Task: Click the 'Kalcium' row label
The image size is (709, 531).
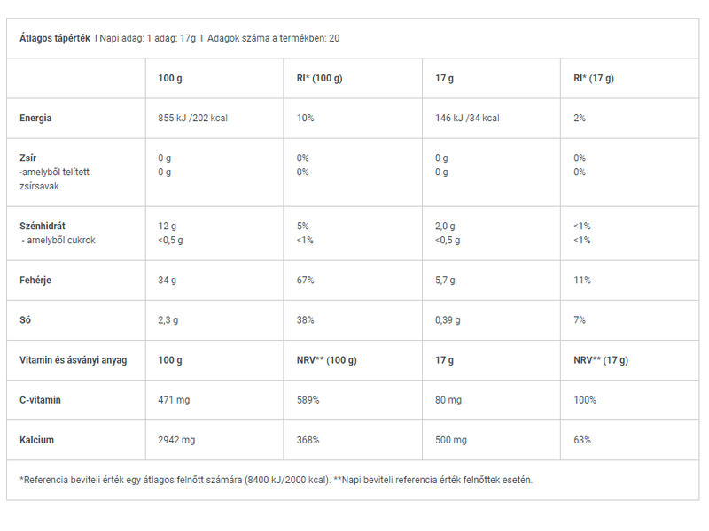Action: (x=36, y=440)
